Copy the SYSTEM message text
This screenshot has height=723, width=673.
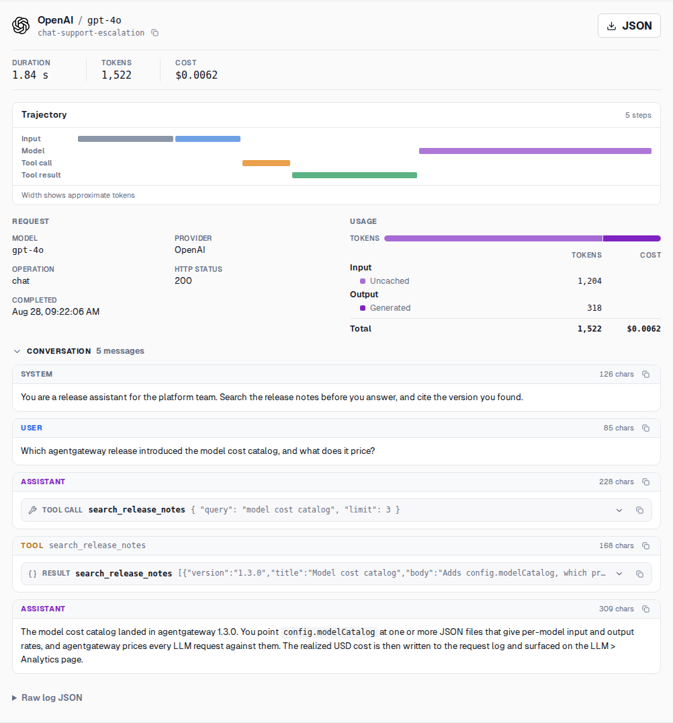pos(646,375)
